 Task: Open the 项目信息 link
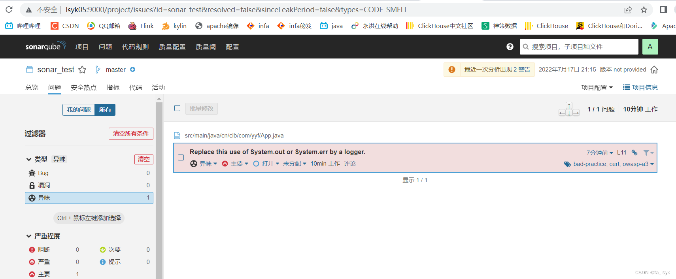(640, 87)
